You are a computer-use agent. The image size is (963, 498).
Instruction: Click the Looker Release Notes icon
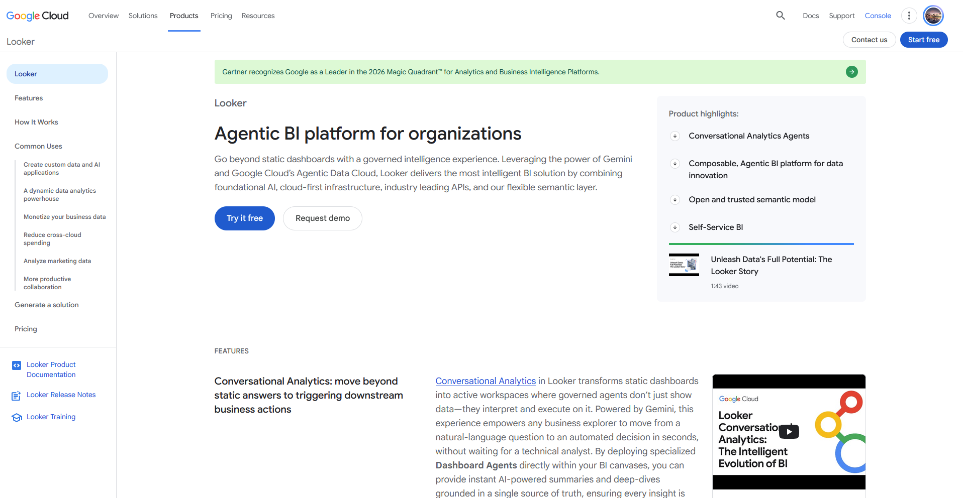[x=17, y=396]
